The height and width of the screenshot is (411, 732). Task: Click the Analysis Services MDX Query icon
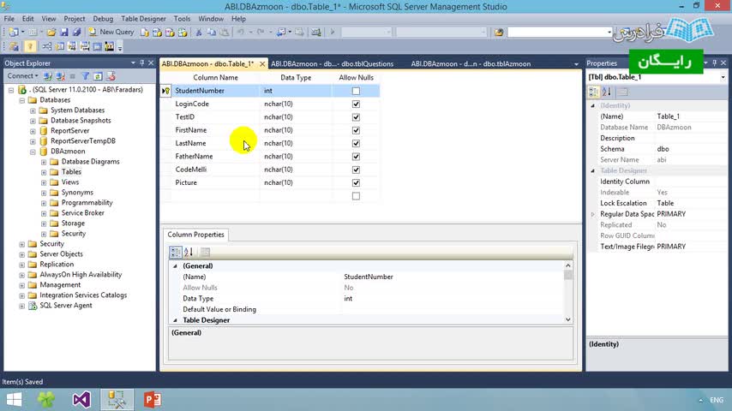[x=158, y=33]
